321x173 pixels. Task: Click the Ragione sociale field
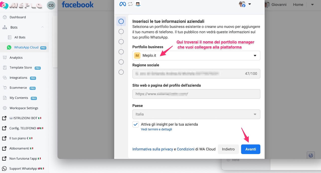click(196, 74)
